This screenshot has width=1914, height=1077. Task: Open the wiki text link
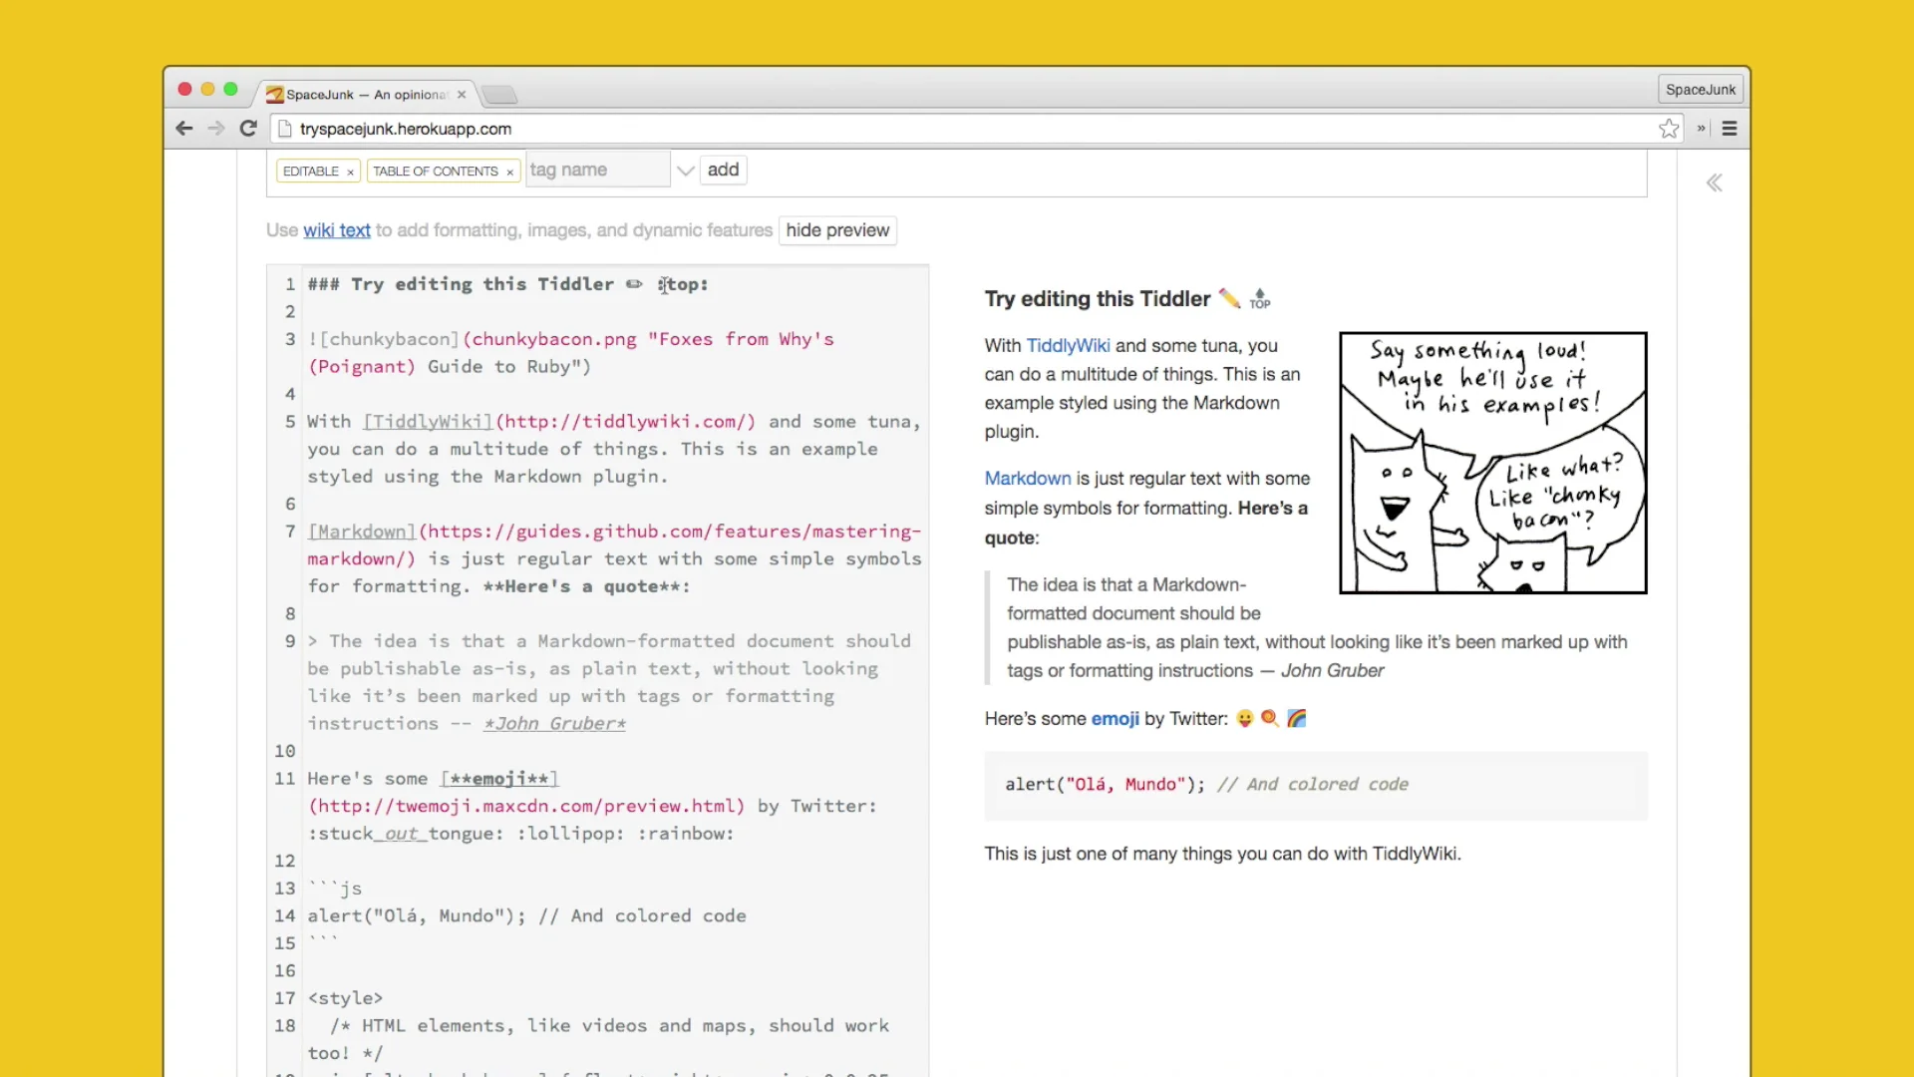click(x=337, y=230)
